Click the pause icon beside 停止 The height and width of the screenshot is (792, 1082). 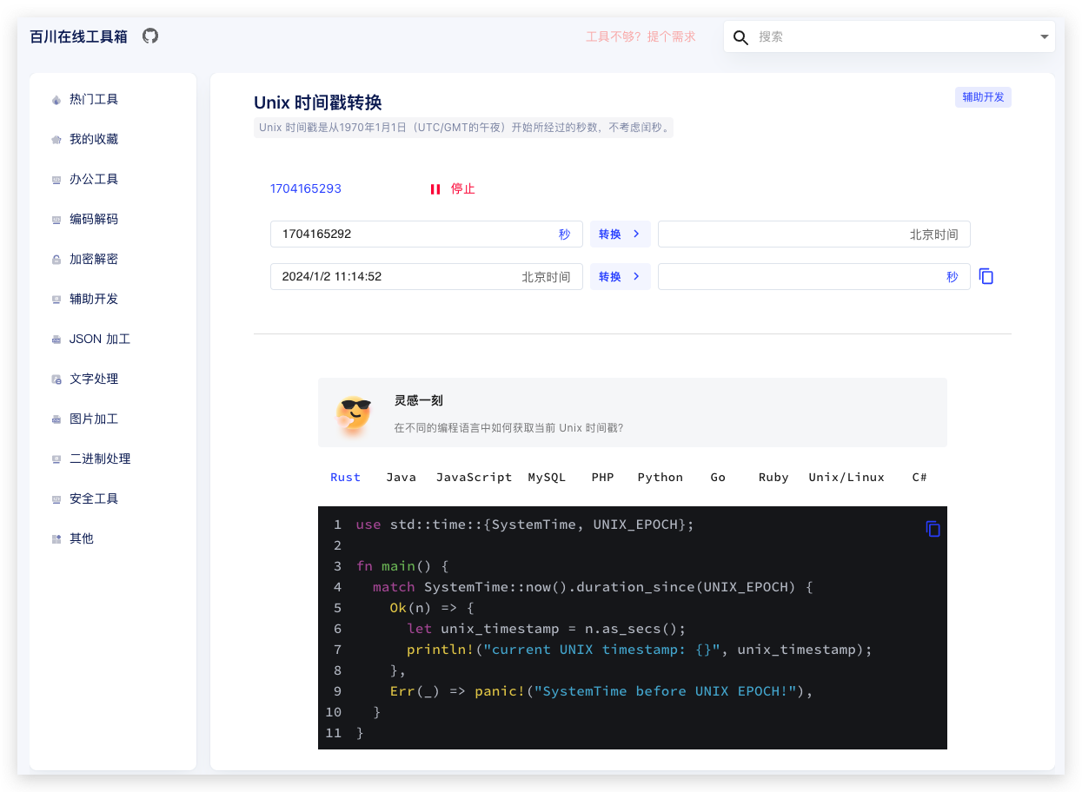pyautogui.click(x=435, y=189)
